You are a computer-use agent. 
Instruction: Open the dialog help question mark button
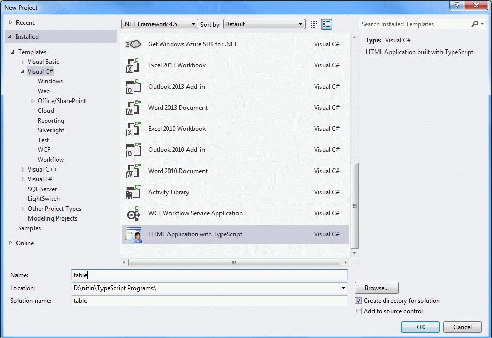tap(457, 5)
